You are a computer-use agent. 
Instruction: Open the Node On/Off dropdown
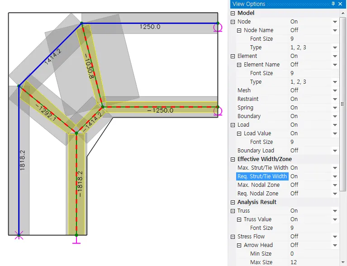(335, 22)
